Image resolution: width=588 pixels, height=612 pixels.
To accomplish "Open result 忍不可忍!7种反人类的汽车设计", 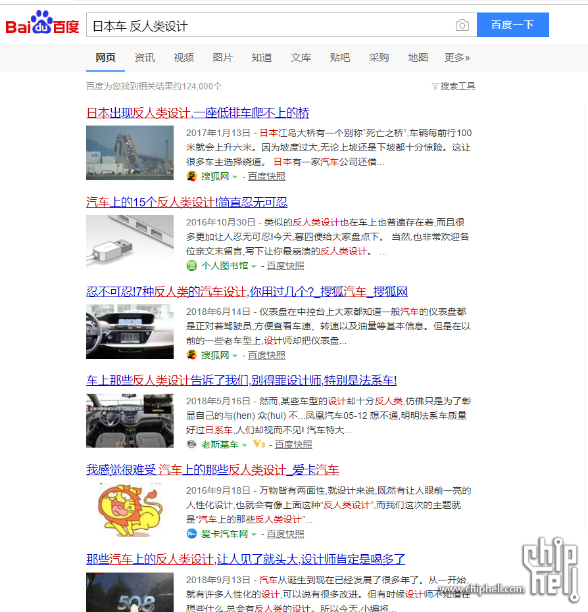I will point(247,292).
